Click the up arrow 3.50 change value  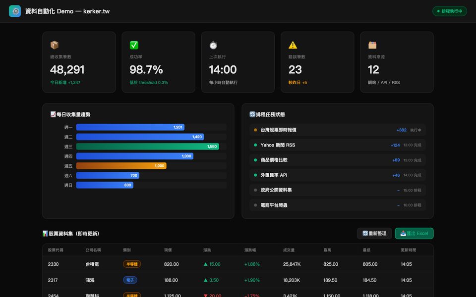[211, 280]
